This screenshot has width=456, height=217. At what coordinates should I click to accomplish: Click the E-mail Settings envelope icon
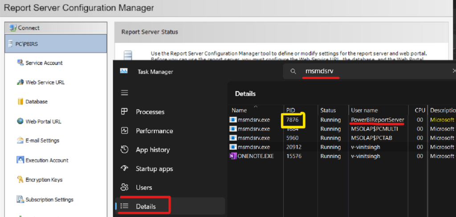pyautogui.click(x=20, y=141)
